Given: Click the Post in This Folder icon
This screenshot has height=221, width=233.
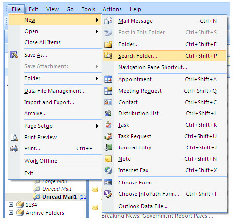Looking at the screenshot, I should 108,32.
